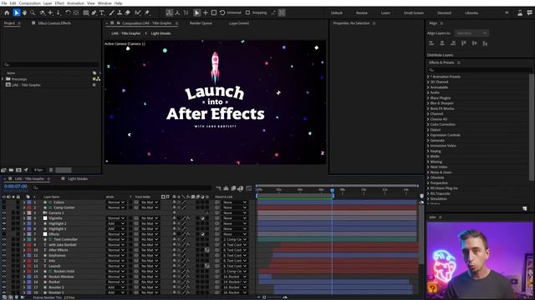Click the speech bubble icon at top right

click(x=529, y=13)
